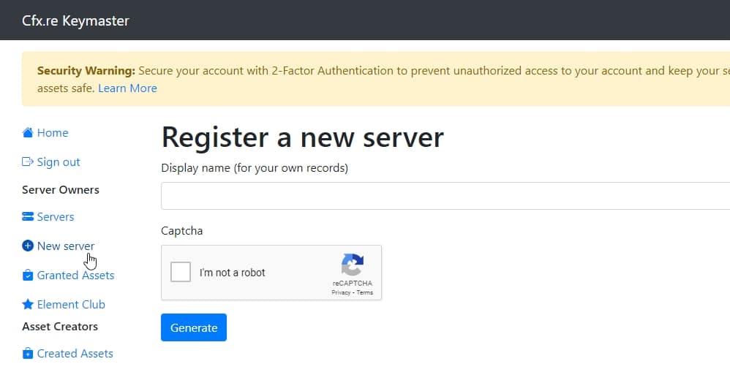Click the New server plus icon

click(28, 246)
